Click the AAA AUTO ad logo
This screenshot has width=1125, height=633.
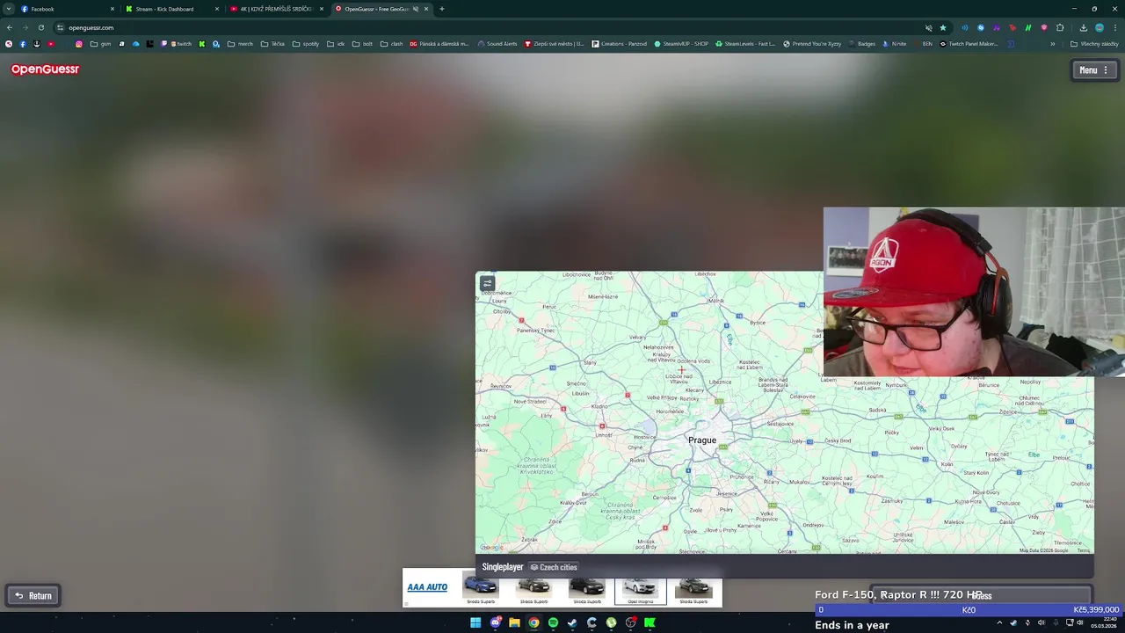[427, 587]
